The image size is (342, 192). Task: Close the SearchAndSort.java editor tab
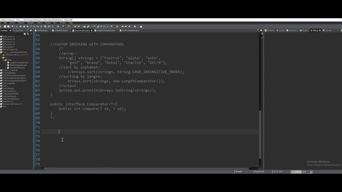[x=91, y=30]
